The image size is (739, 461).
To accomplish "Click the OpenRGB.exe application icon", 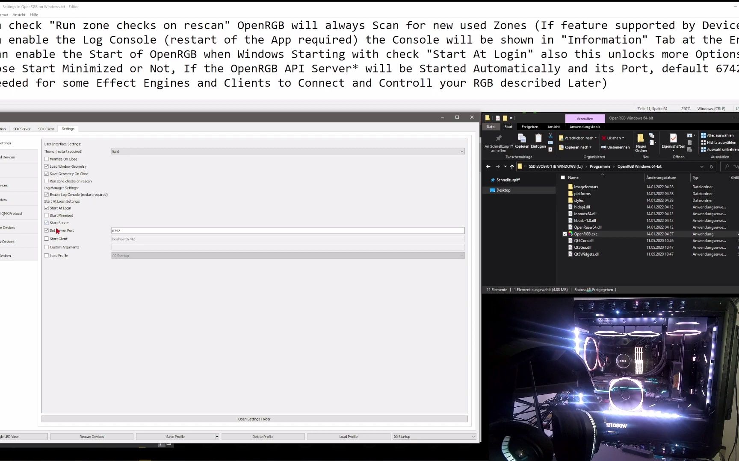I will point(571,234).
